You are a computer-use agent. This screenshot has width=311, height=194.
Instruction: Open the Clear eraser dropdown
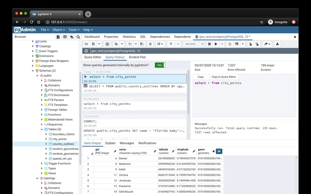(x=267, y=44)
